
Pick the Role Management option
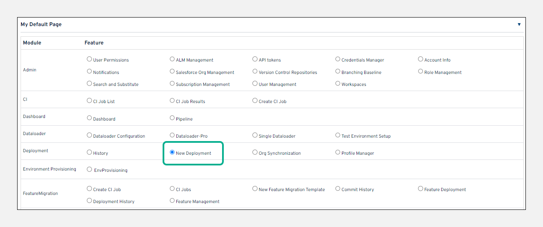tap(421, 72)
